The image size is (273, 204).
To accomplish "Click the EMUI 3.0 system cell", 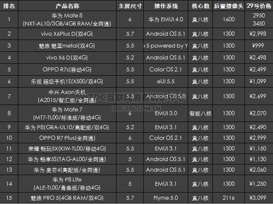I will [x=166, y=113].
